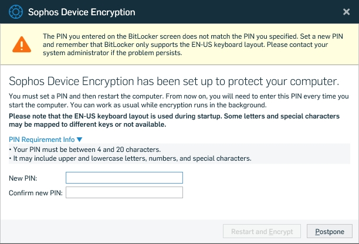Viewport: 359px width, 244px height.
Task: Click the PIN Requirement Info link text
Action: pyautogui.click(x=42, y=140)
